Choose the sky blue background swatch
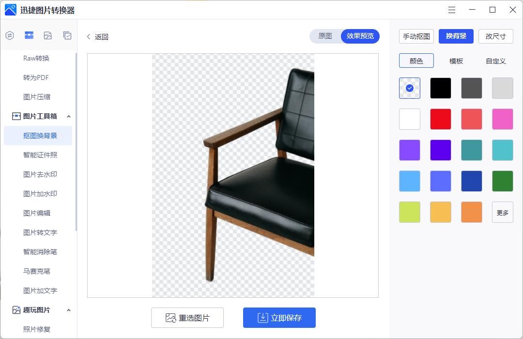 coord(410,181)
